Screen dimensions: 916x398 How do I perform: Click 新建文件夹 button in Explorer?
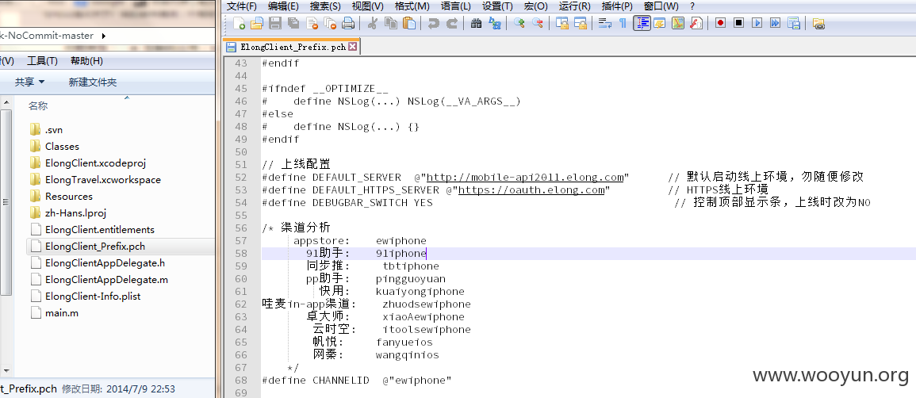pyautogui.click(x=92, y=82)
